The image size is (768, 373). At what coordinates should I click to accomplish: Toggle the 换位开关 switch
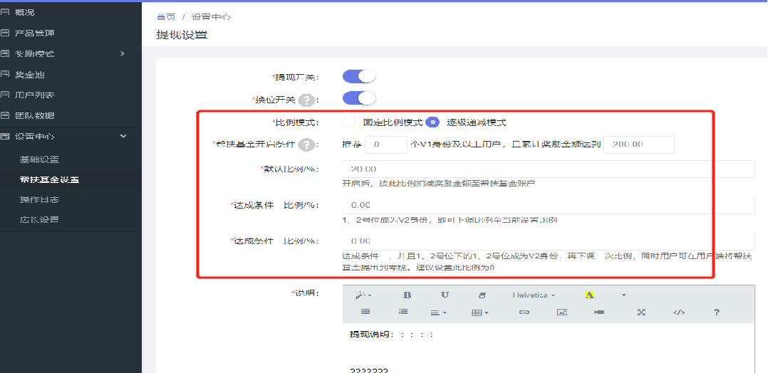tap(358, 99)
